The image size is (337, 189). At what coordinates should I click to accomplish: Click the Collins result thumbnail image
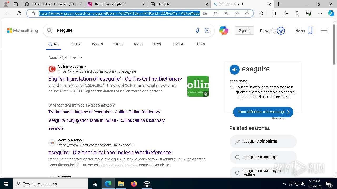click(x=198, y=86)
